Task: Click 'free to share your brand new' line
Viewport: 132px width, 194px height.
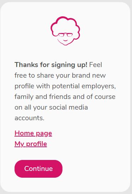Action: tap(60, 75)
